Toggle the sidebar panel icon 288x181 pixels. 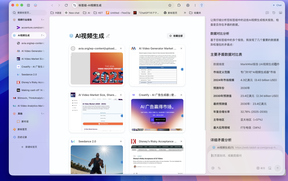coord(29,5)
